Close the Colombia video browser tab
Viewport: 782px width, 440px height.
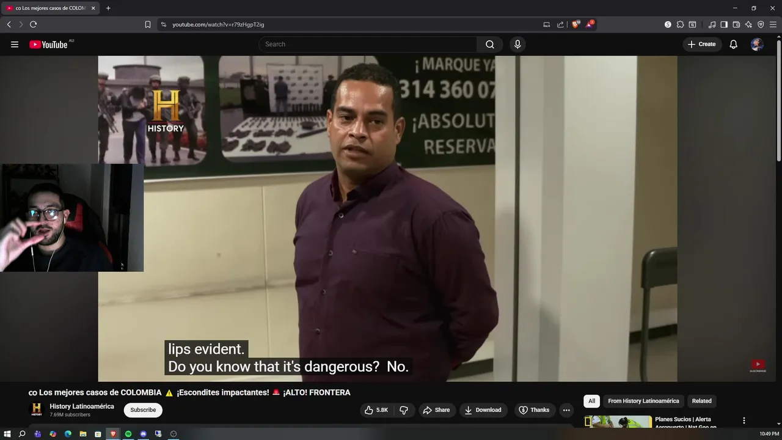pos(93,8)
